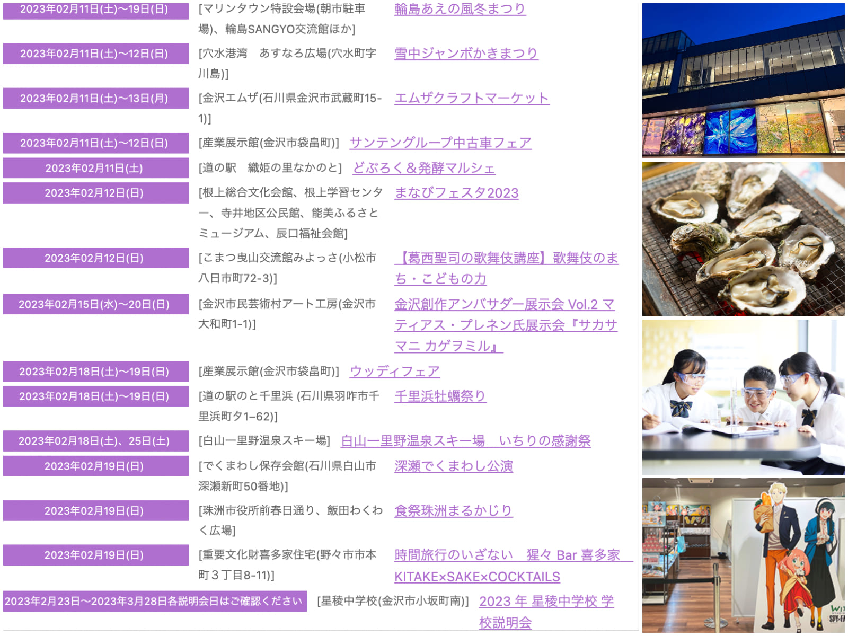The image size is (848, 636).
Task: Open 2023年 星稜中学校 学校説明会 link
Action: [546, 602]
